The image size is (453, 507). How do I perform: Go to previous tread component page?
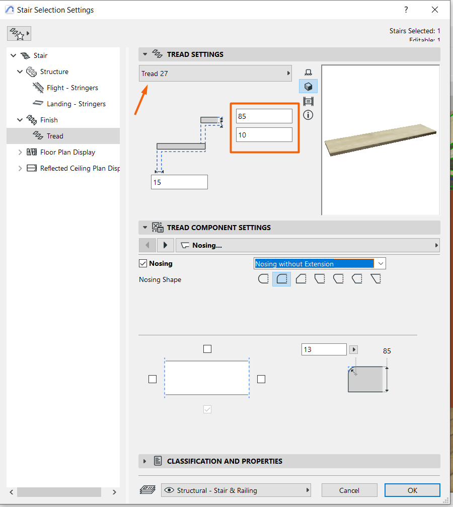pos(147,245)
